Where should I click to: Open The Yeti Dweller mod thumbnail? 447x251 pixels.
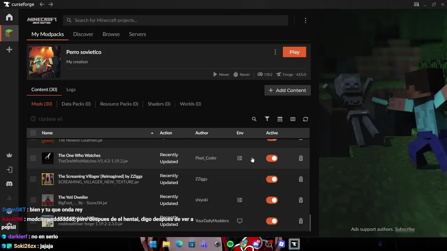[x=48, y=200]
